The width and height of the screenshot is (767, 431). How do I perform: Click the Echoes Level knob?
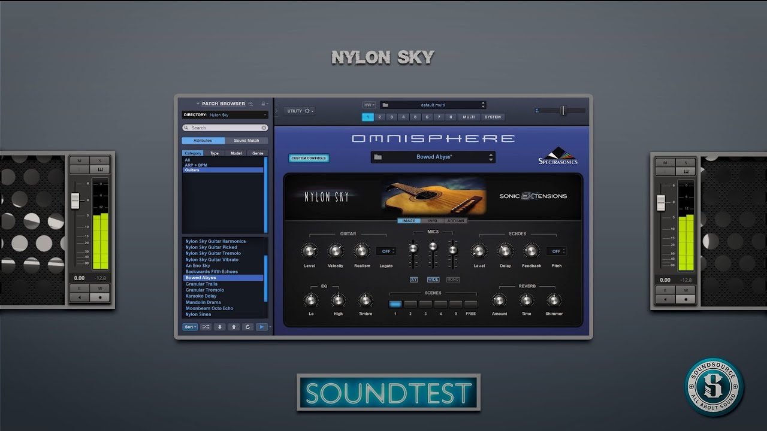479,251
